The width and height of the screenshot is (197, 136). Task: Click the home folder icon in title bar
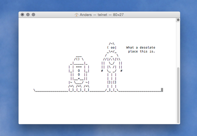[x=76, y=15]
